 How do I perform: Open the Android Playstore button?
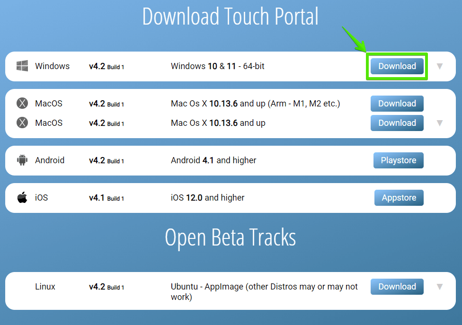pos(399,160)
